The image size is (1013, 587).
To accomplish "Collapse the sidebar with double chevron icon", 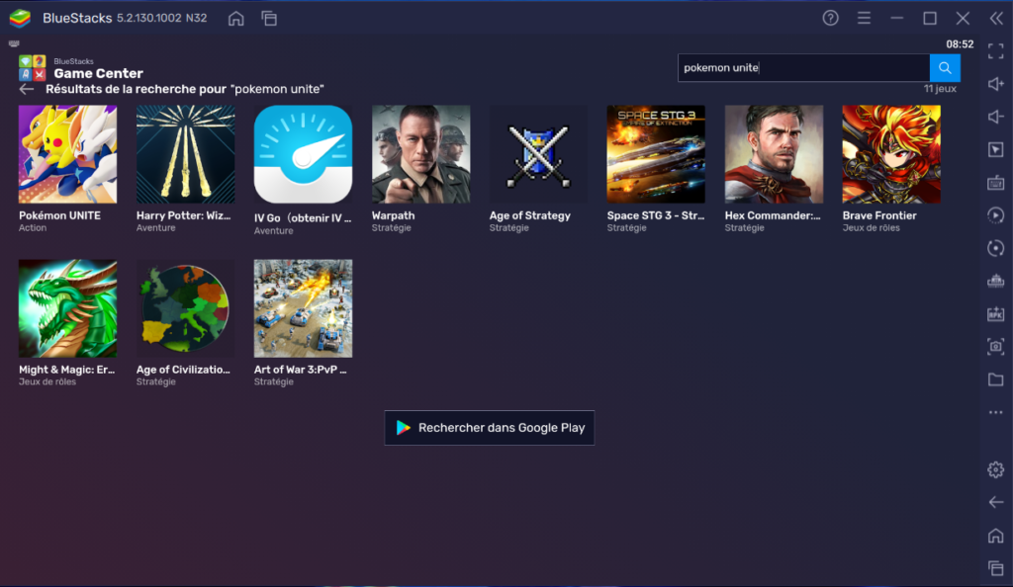I will (996, 18).
